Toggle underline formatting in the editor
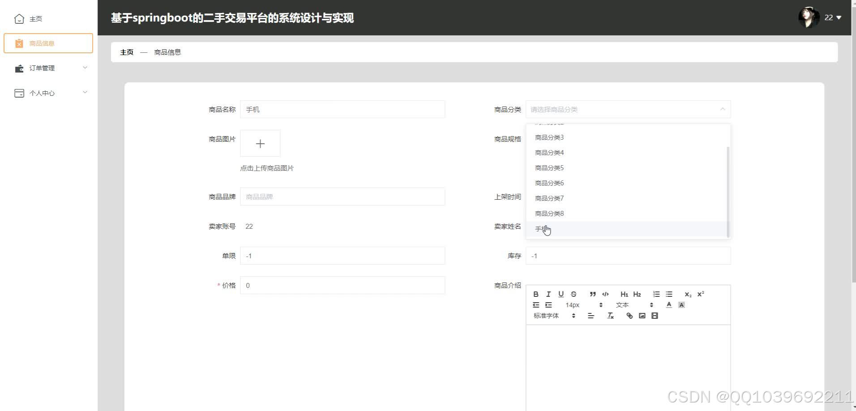 561,294
